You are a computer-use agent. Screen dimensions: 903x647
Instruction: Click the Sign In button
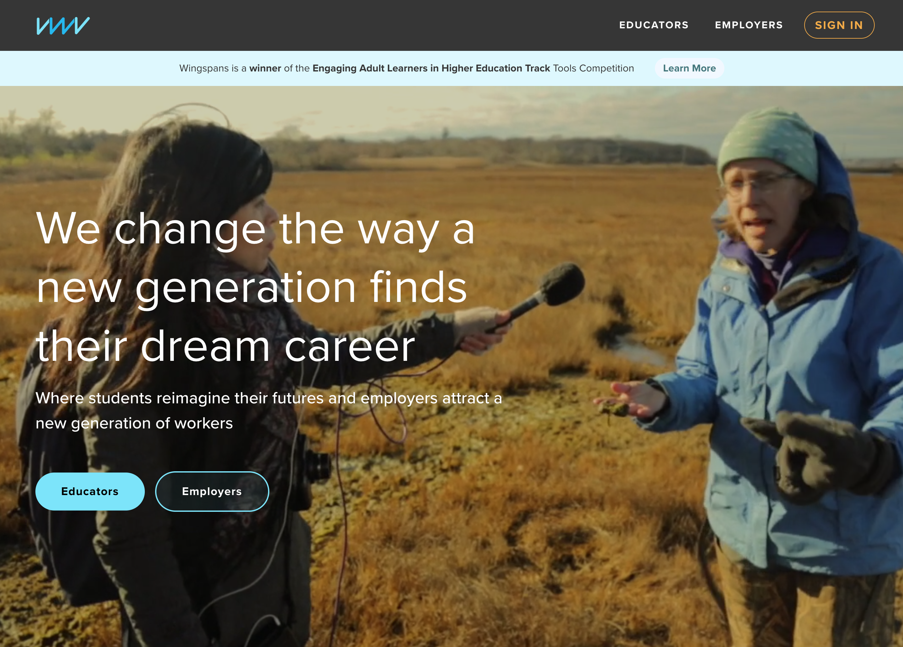point(839,25)
